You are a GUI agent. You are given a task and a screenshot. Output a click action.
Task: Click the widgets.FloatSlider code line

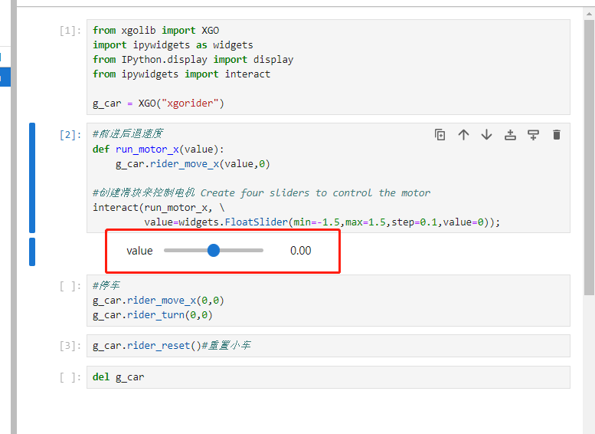pyautogui.click(x=322, y=222)
